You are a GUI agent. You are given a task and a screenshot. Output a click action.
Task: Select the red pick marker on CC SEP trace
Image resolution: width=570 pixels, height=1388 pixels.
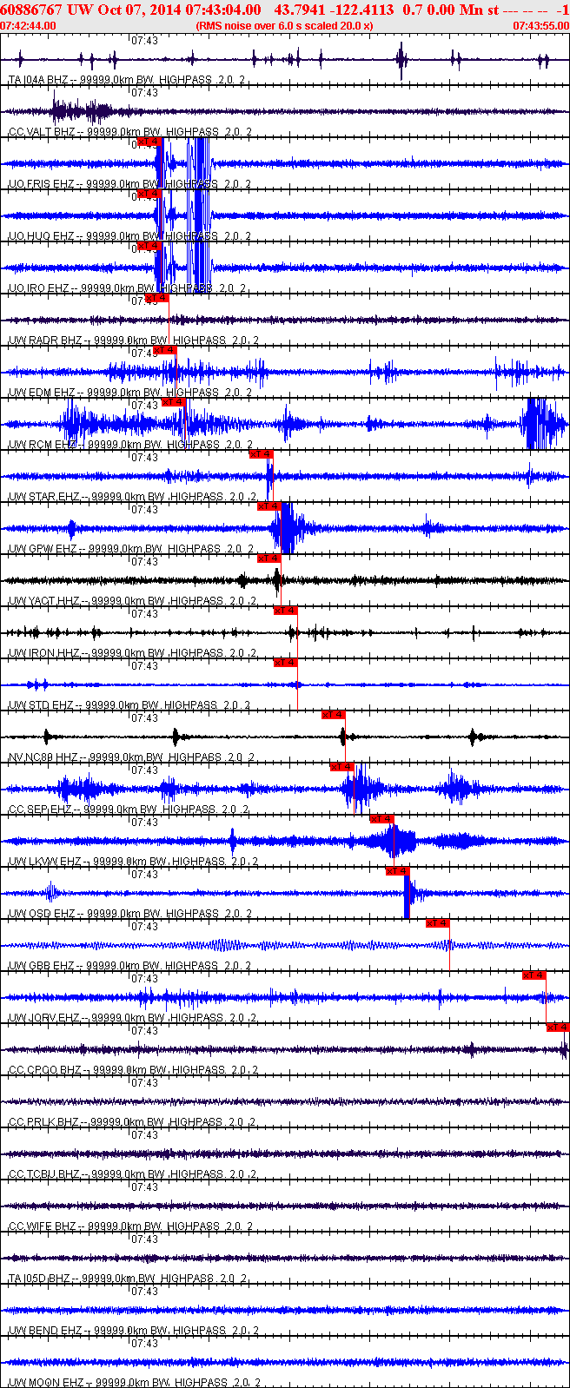tap(341, 767)
